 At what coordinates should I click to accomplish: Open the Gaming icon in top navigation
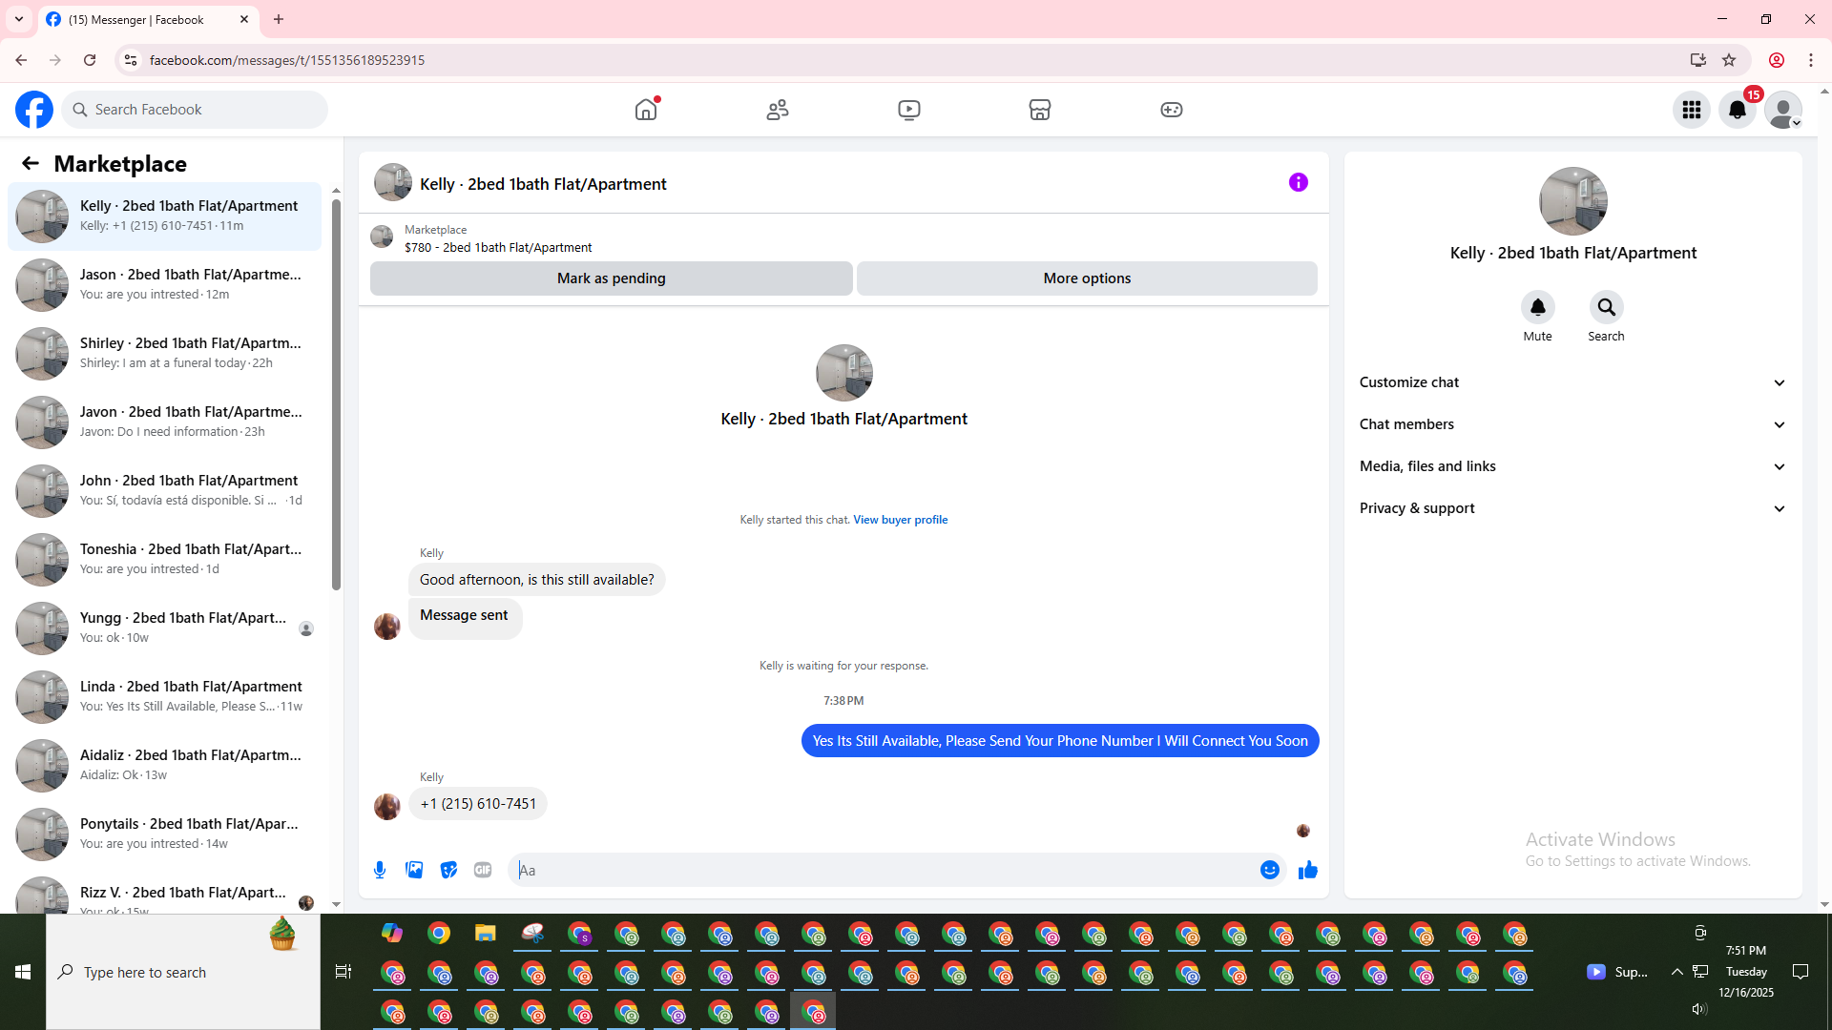click(1172, 110)
